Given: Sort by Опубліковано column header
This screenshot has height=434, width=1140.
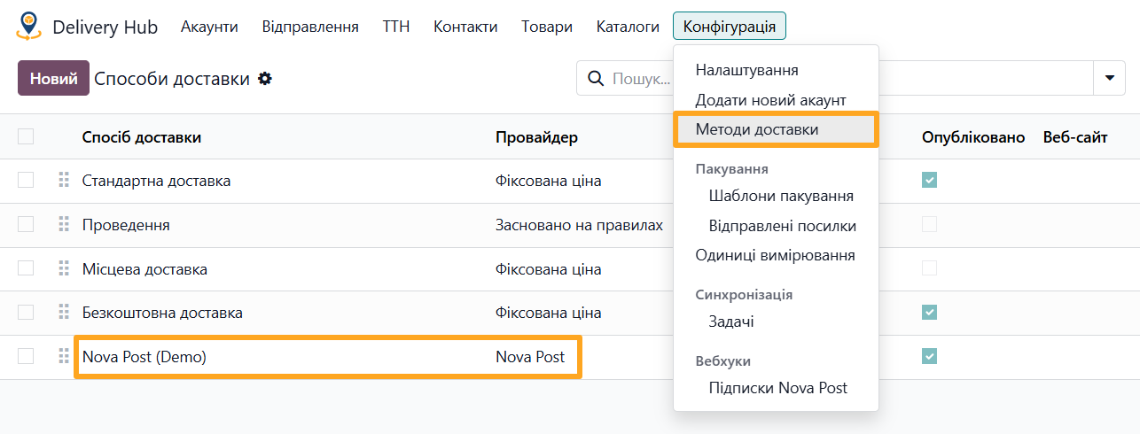Looking at the screenshot, I should 973,137.
